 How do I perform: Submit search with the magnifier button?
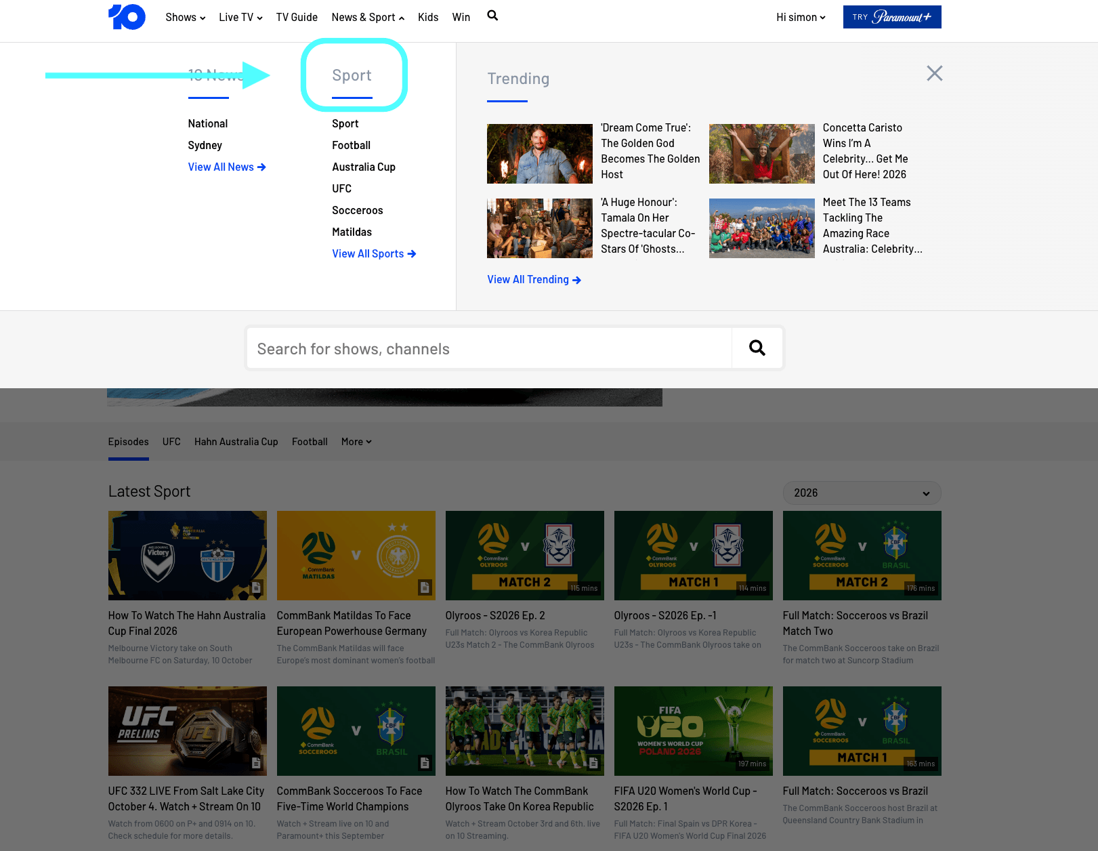point(757,348)
